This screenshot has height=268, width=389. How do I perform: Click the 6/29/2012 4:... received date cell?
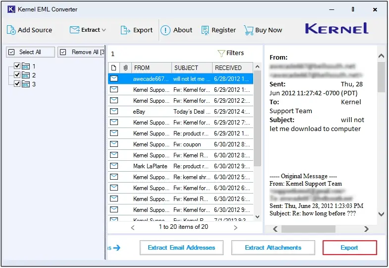(232, 112)
